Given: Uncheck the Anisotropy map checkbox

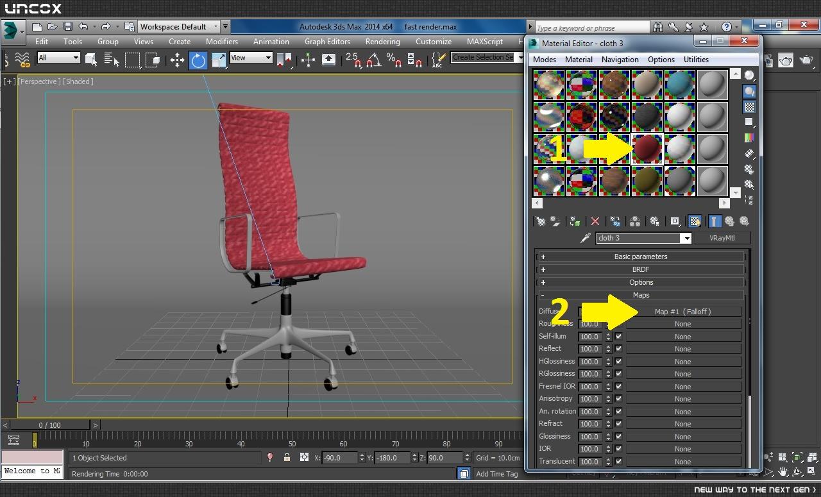Looking at the screenshot, I should tap(618, 399).
